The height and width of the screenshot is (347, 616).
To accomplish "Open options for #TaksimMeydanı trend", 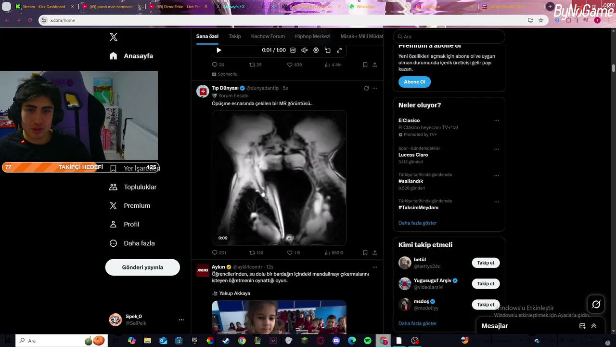I will pyautogui.click(x=497, y=202).
